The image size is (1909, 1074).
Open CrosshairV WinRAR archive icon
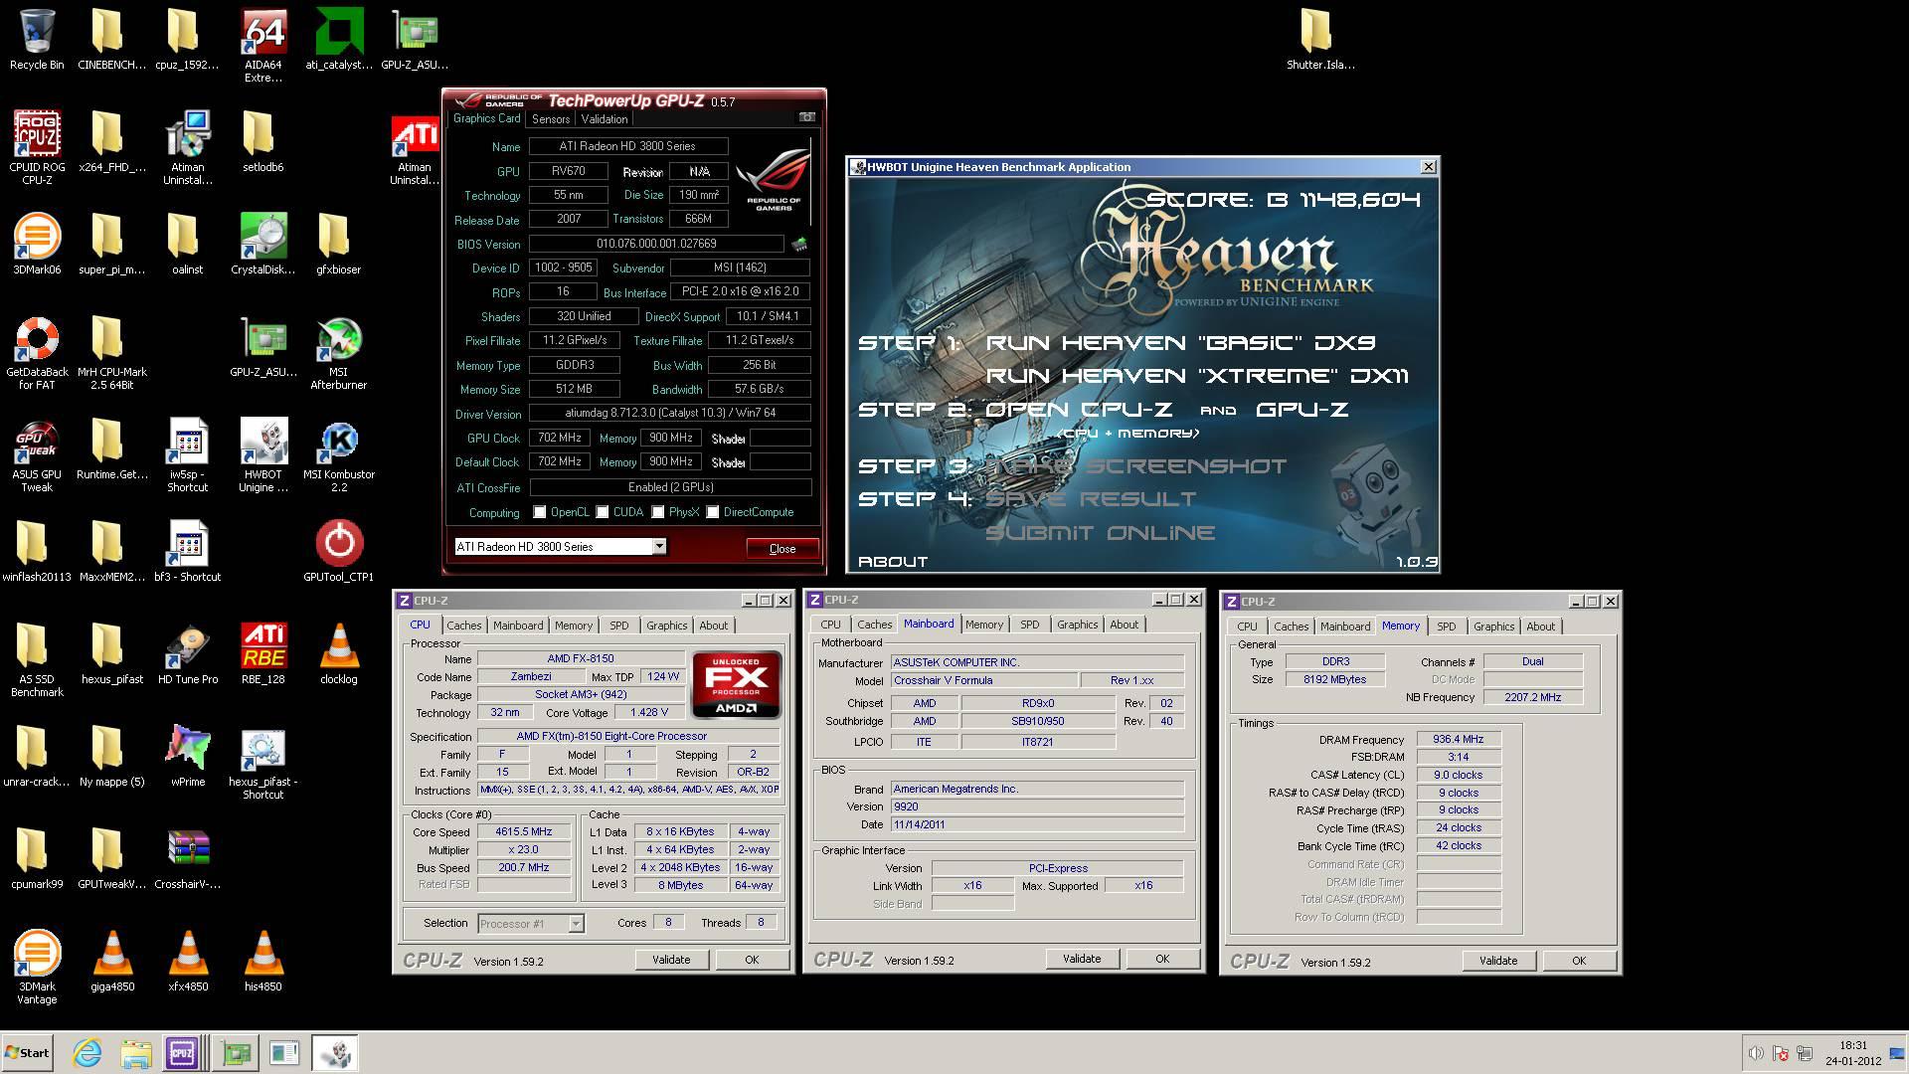tap(188, 858)
